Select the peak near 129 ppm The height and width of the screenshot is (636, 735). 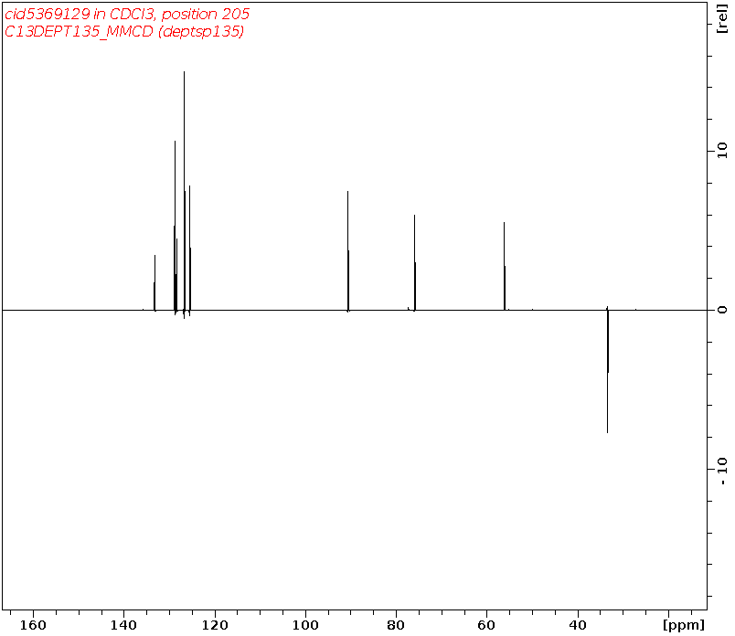[175, 228]
